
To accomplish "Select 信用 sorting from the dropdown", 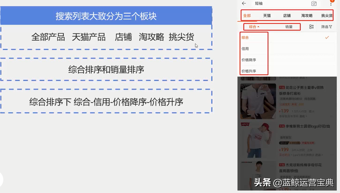I will (x=245, y=49).
